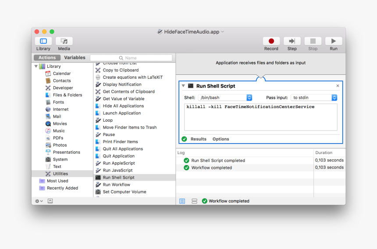Show the variables list view icon
This screenshot has height=249, width=377.
click(195, 201)
